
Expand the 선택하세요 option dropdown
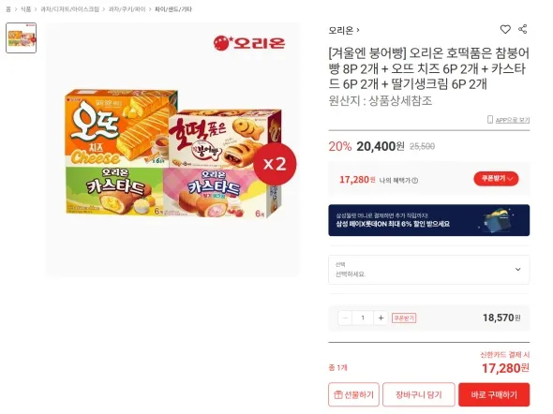click(x=429, y=270)
